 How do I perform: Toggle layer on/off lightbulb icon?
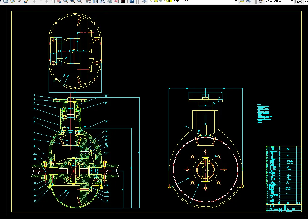coord(151,1)
